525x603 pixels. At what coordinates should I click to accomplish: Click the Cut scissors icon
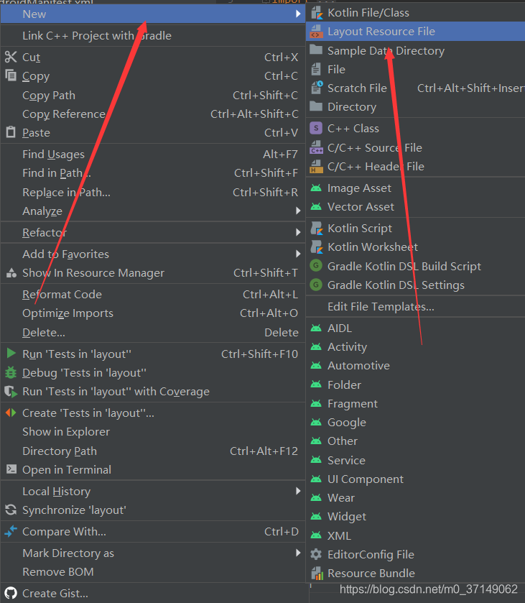[x=11, y=57]
